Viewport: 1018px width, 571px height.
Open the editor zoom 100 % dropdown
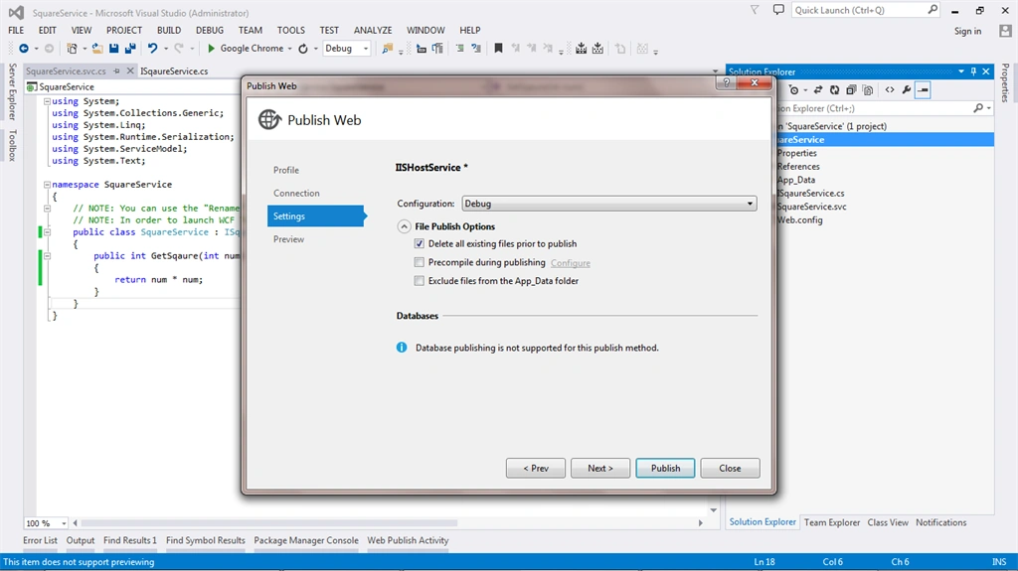coord(63,523)
